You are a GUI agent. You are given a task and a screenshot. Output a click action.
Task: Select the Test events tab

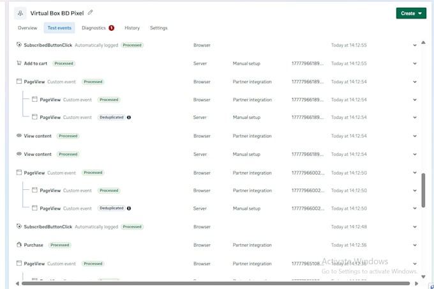(59, 27)
